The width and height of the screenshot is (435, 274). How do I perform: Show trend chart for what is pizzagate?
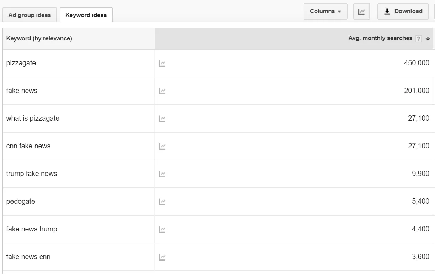162,119
